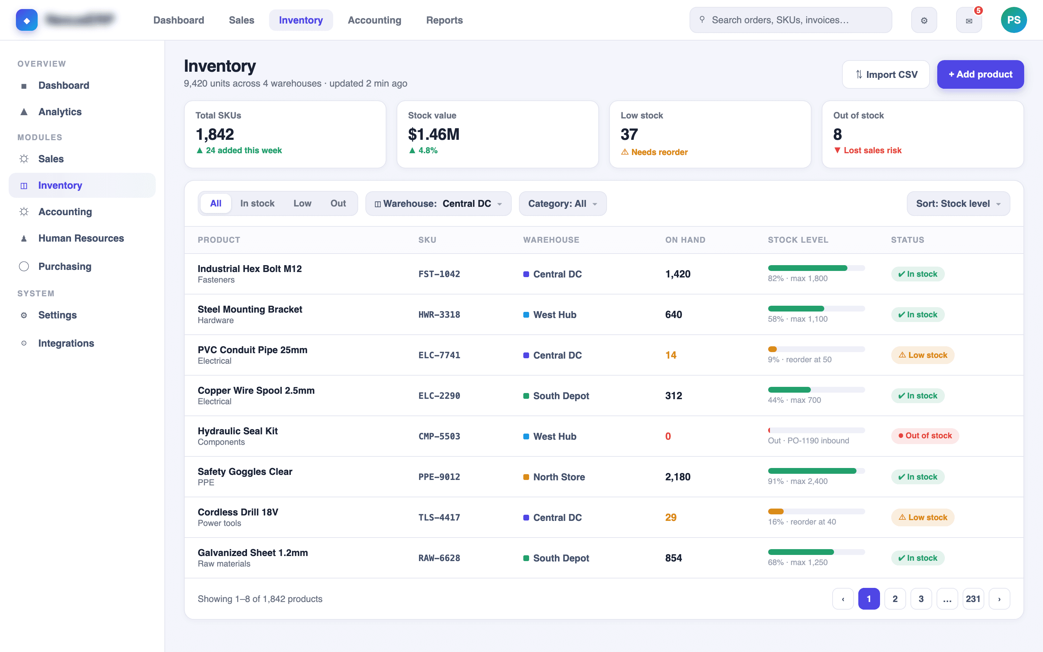Click the Add product button

pos(980,74)
